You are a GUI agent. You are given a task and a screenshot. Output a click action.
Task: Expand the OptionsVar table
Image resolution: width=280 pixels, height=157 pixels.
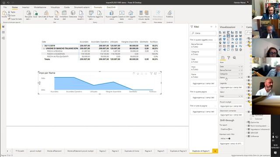247,122
